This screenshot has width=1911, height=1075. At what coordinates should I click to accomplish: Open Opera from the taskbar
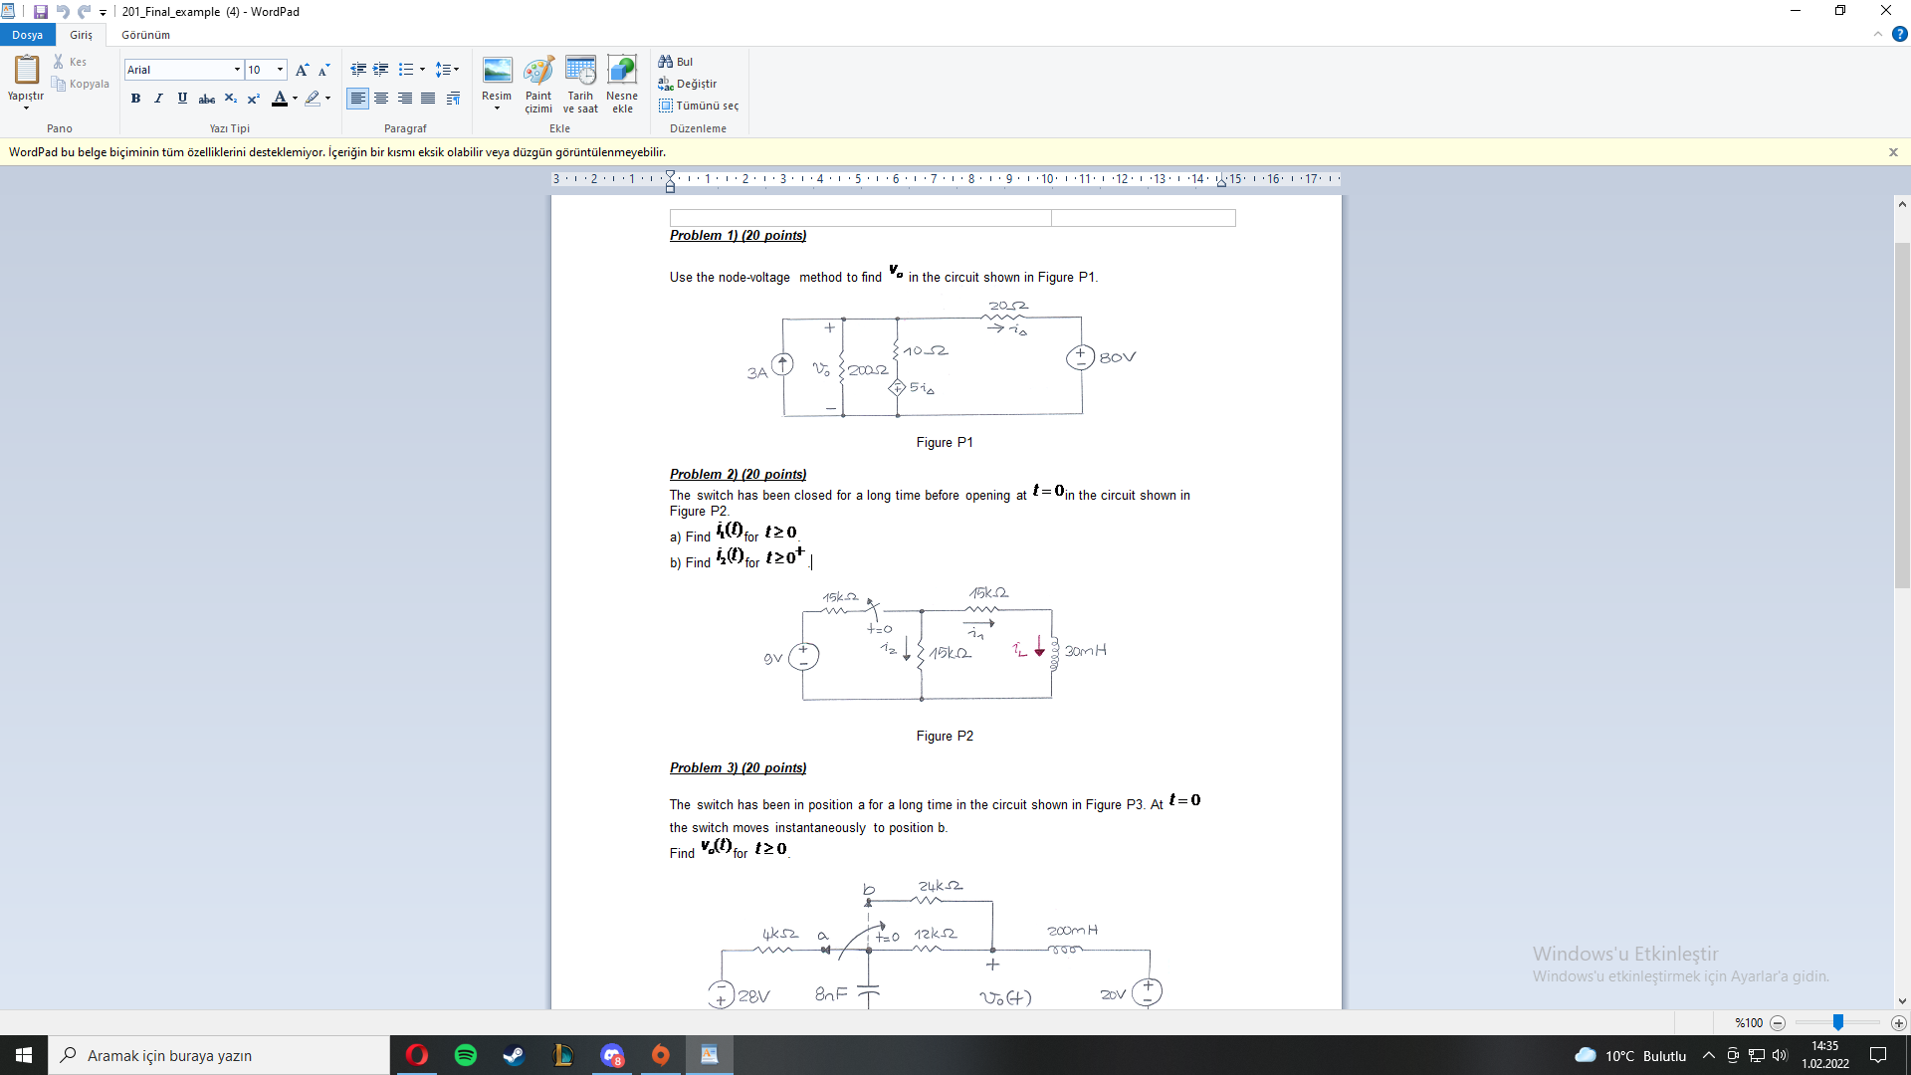[417, 1055]
